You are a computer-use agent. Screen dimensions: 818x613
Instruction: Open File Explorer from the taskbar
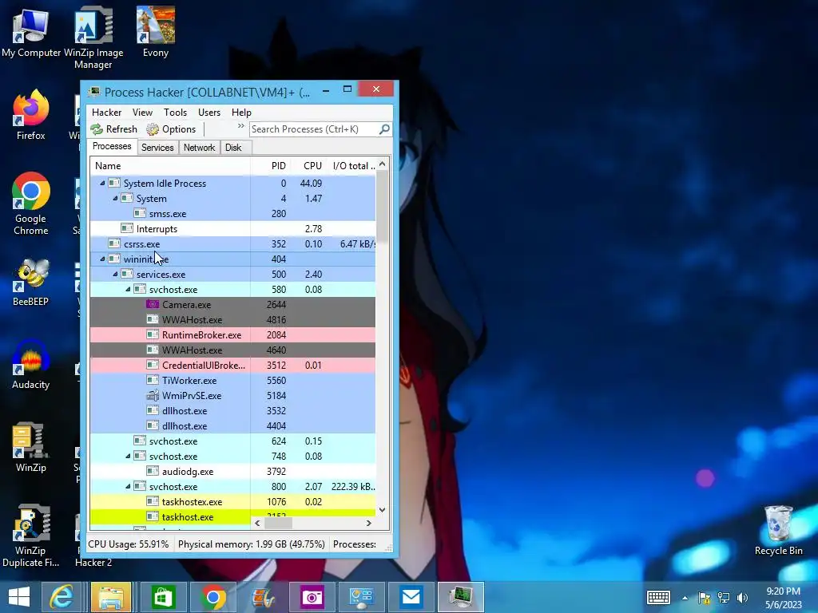click(x=111, y=597)
